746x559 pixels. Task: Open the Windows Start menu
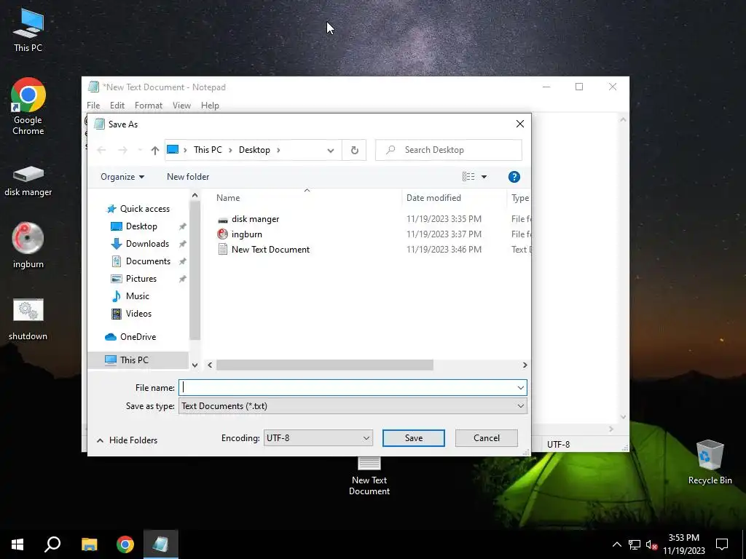point(17,544)
